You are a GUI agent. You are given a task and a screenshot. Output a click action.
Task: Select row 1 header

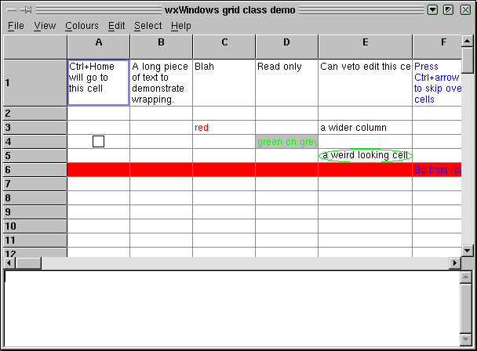pos(35,83)
